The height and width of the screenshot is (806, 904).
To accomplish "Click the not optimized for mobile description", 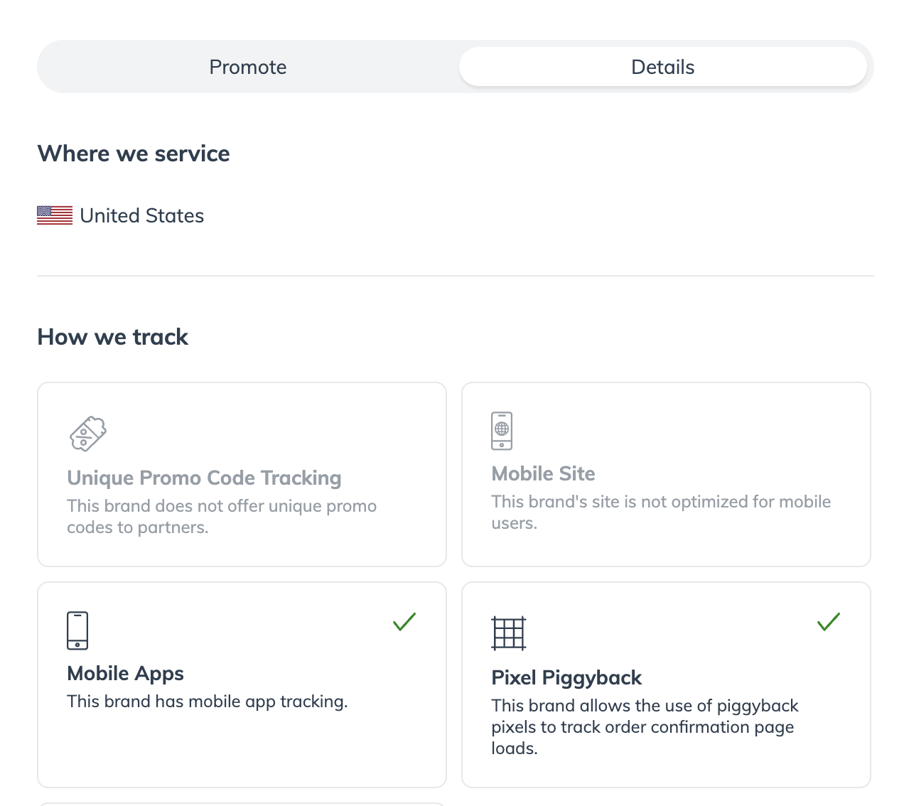I will coord(661,512).
